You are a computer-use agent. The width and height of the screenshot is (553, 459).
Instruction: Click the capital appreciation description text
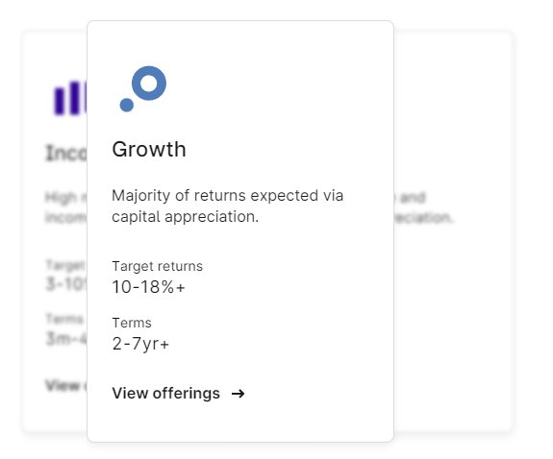coord(228,205)
